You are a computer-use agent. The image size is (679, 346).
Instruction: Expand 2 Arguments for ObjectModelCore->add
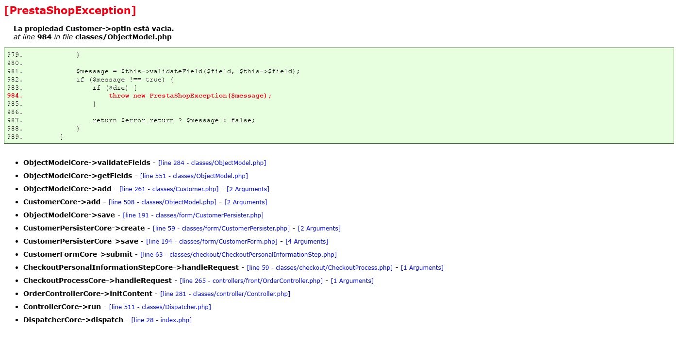pyautogui.click(x=248, y=189)
